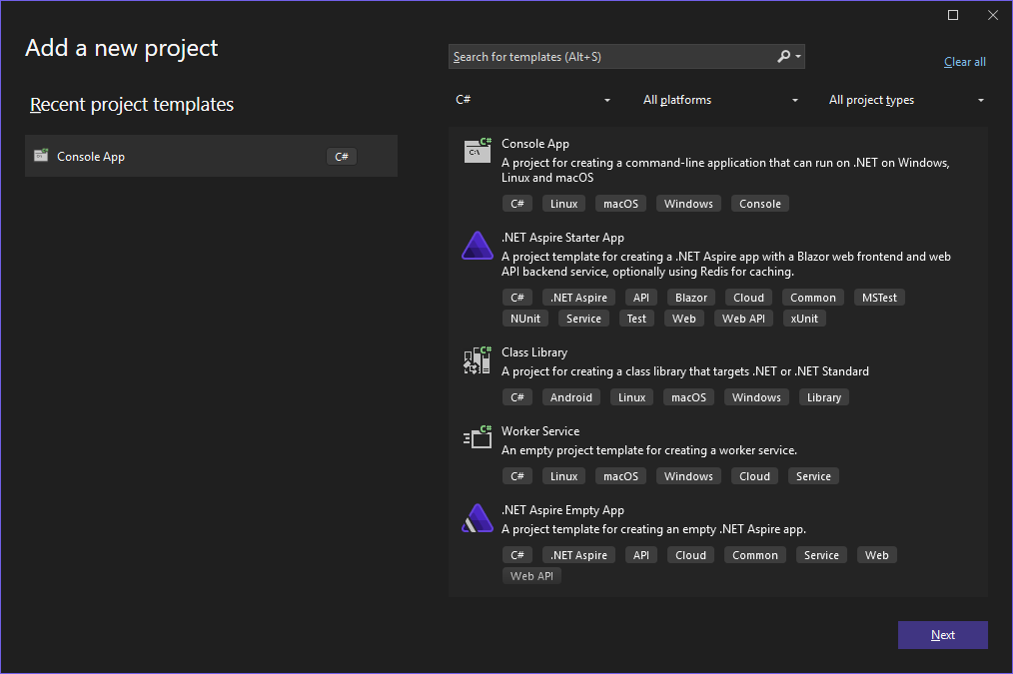
Task: Click the macOS tag under Class Library
Action: click(x=688, y=397)
